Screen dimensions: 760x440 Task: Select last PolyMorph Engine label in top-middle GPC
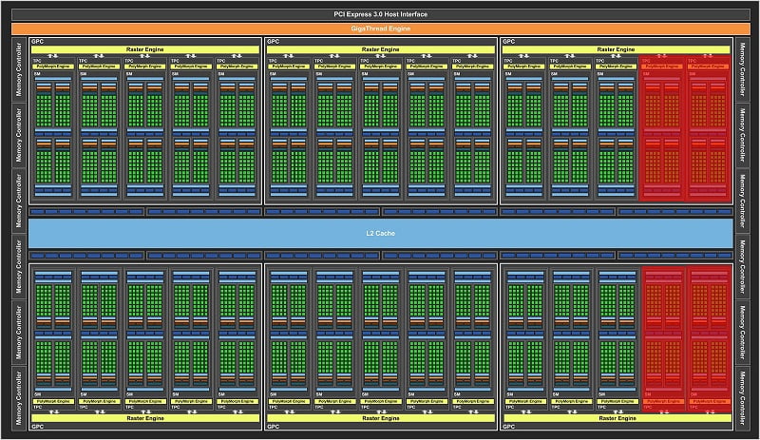[x=473, y=67]
